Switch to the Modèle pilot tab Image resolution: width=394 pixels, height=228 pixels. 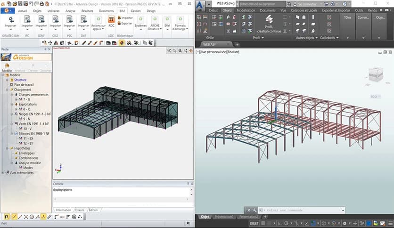(7, 68)
